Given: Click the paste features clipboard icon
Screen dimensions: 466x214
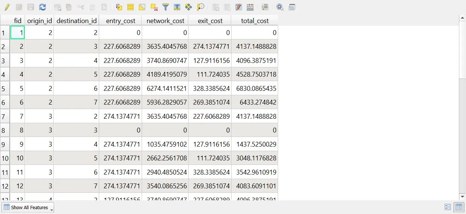Looking at the screenshot, I should tap(104, 7).
